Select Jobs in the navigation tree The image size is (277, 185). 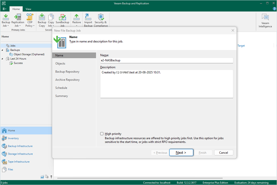tap(13, 46)
